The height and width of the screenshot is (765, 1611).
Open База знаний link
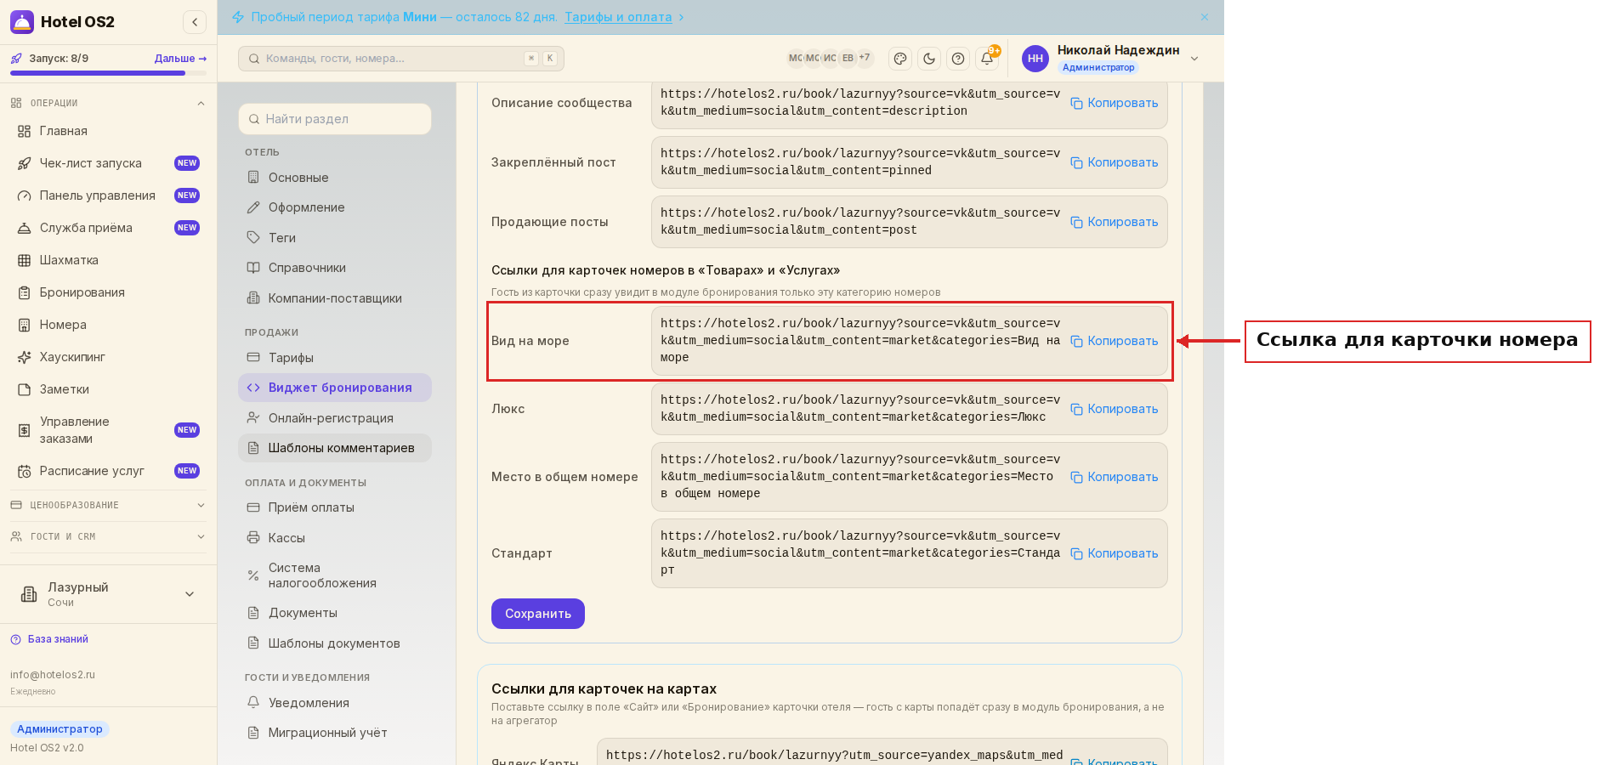click(49, 639)
